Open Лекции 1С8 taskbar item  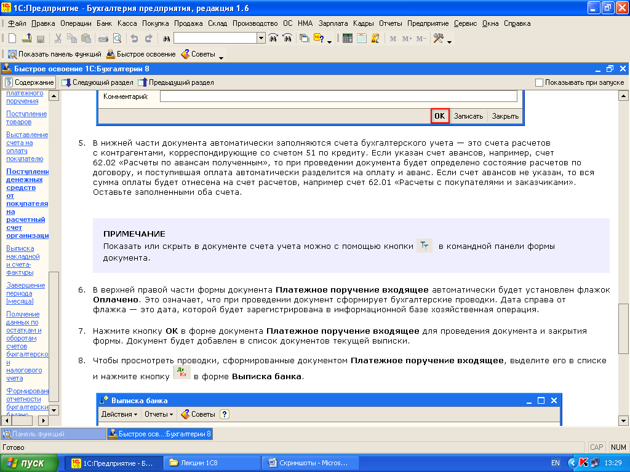tap(212, 463)
